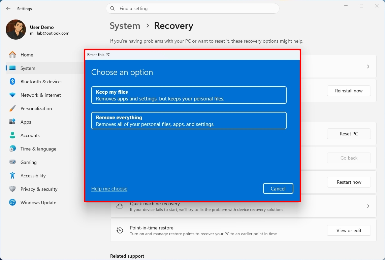Click Reinstall now button
Viewport: 385px width, 260px height.
coord(349,91)
